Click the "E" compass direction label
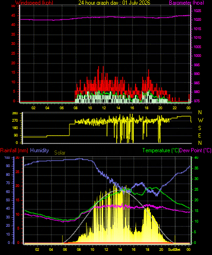The height and width of the screenshot is (255, 212). tap(200, 136)
